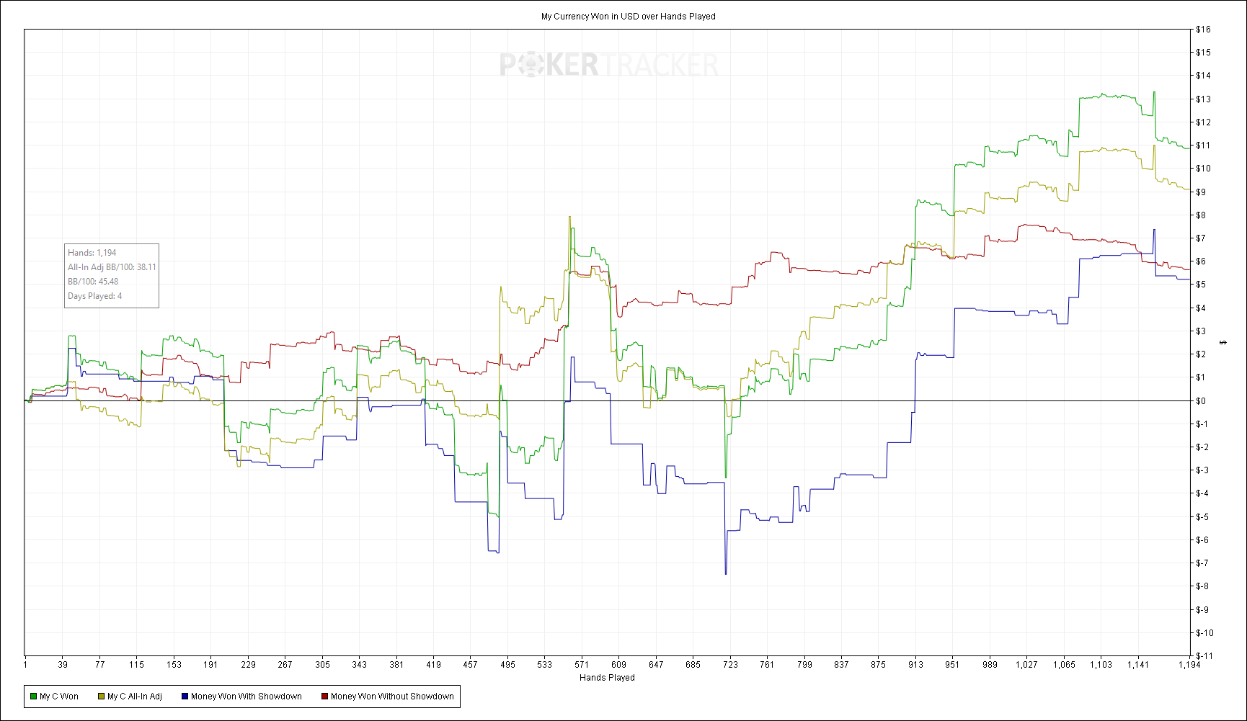Select the 'My C Won' legend label

tap(59, 697)
